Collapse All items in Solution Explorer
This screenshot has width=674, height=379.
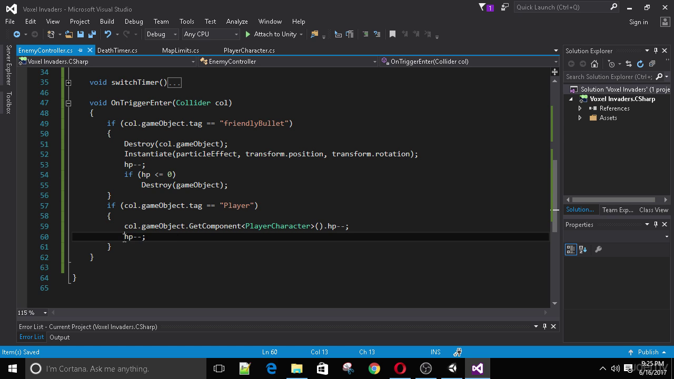[652, 64]
